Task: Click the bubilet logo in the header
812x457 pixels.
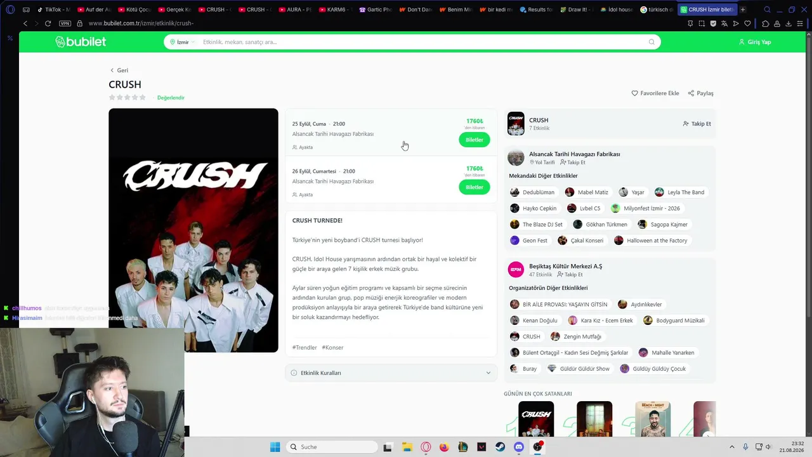Action: tap(81, 42)
